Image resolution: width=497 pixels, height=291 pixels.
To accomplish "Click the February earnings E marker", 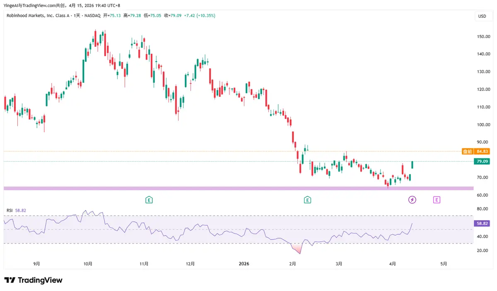I will click(307, 200).
